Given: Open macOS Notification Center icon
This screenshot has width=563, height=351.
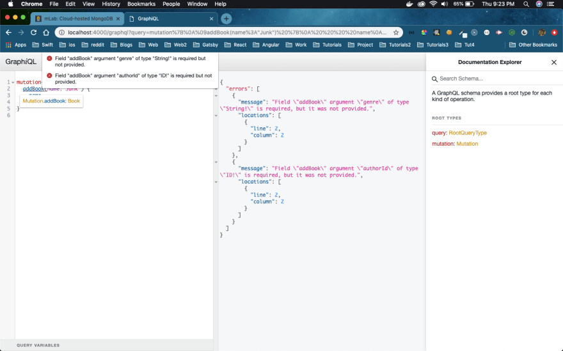Looking at the screenshot, I should coord(550,4).
